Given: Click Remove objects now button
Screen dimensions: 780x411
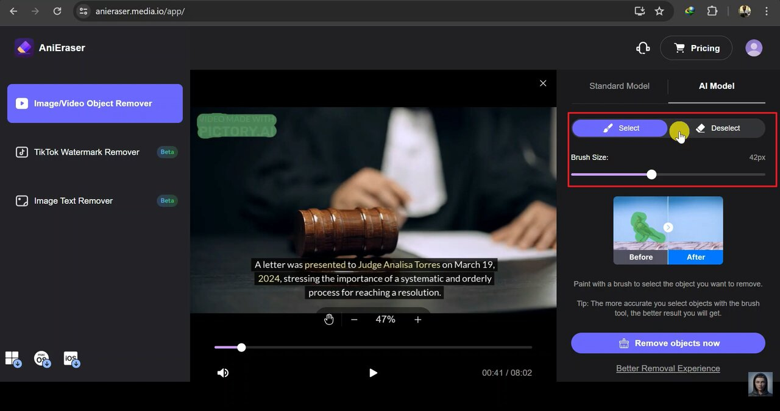Looking at the screenshot, I should (668, 343).
